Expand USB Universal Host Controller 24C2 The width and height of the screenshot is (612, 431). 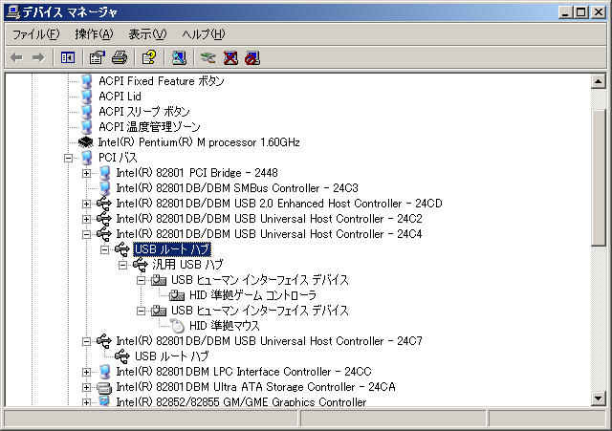tap(86, 219)
